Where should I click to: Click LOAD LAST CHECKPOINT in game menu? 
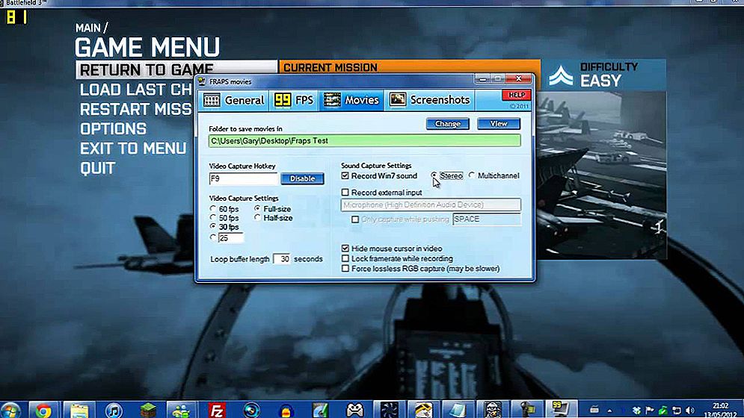point(135,90)
